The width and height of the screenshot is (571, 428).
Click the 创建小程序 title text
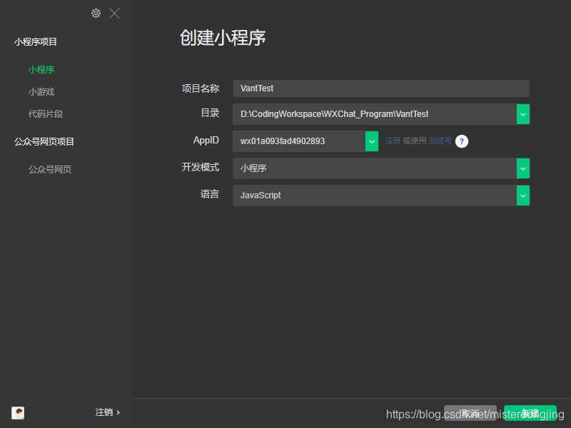[x=223, y=38]
